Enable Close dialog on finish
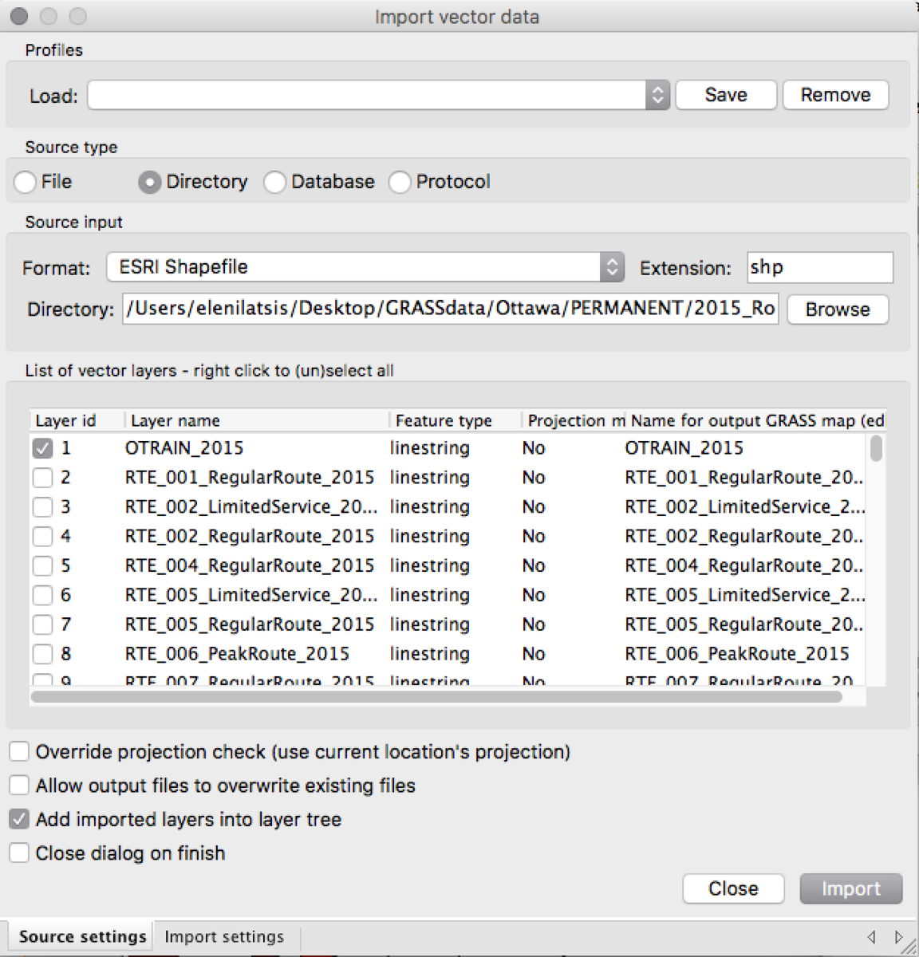The height and width of the screenshot is (957, 919). coord(18,853)
